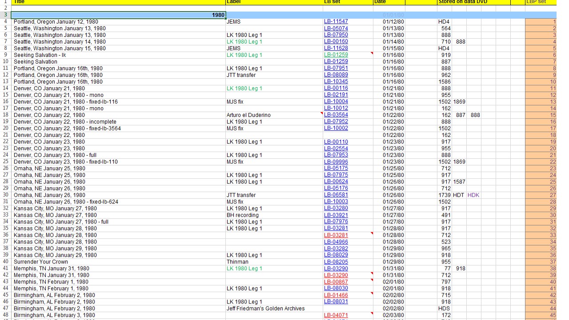This screenshot has height=320, width=569.
Task: Select row 30 by its row header
Action: (5, 195)
